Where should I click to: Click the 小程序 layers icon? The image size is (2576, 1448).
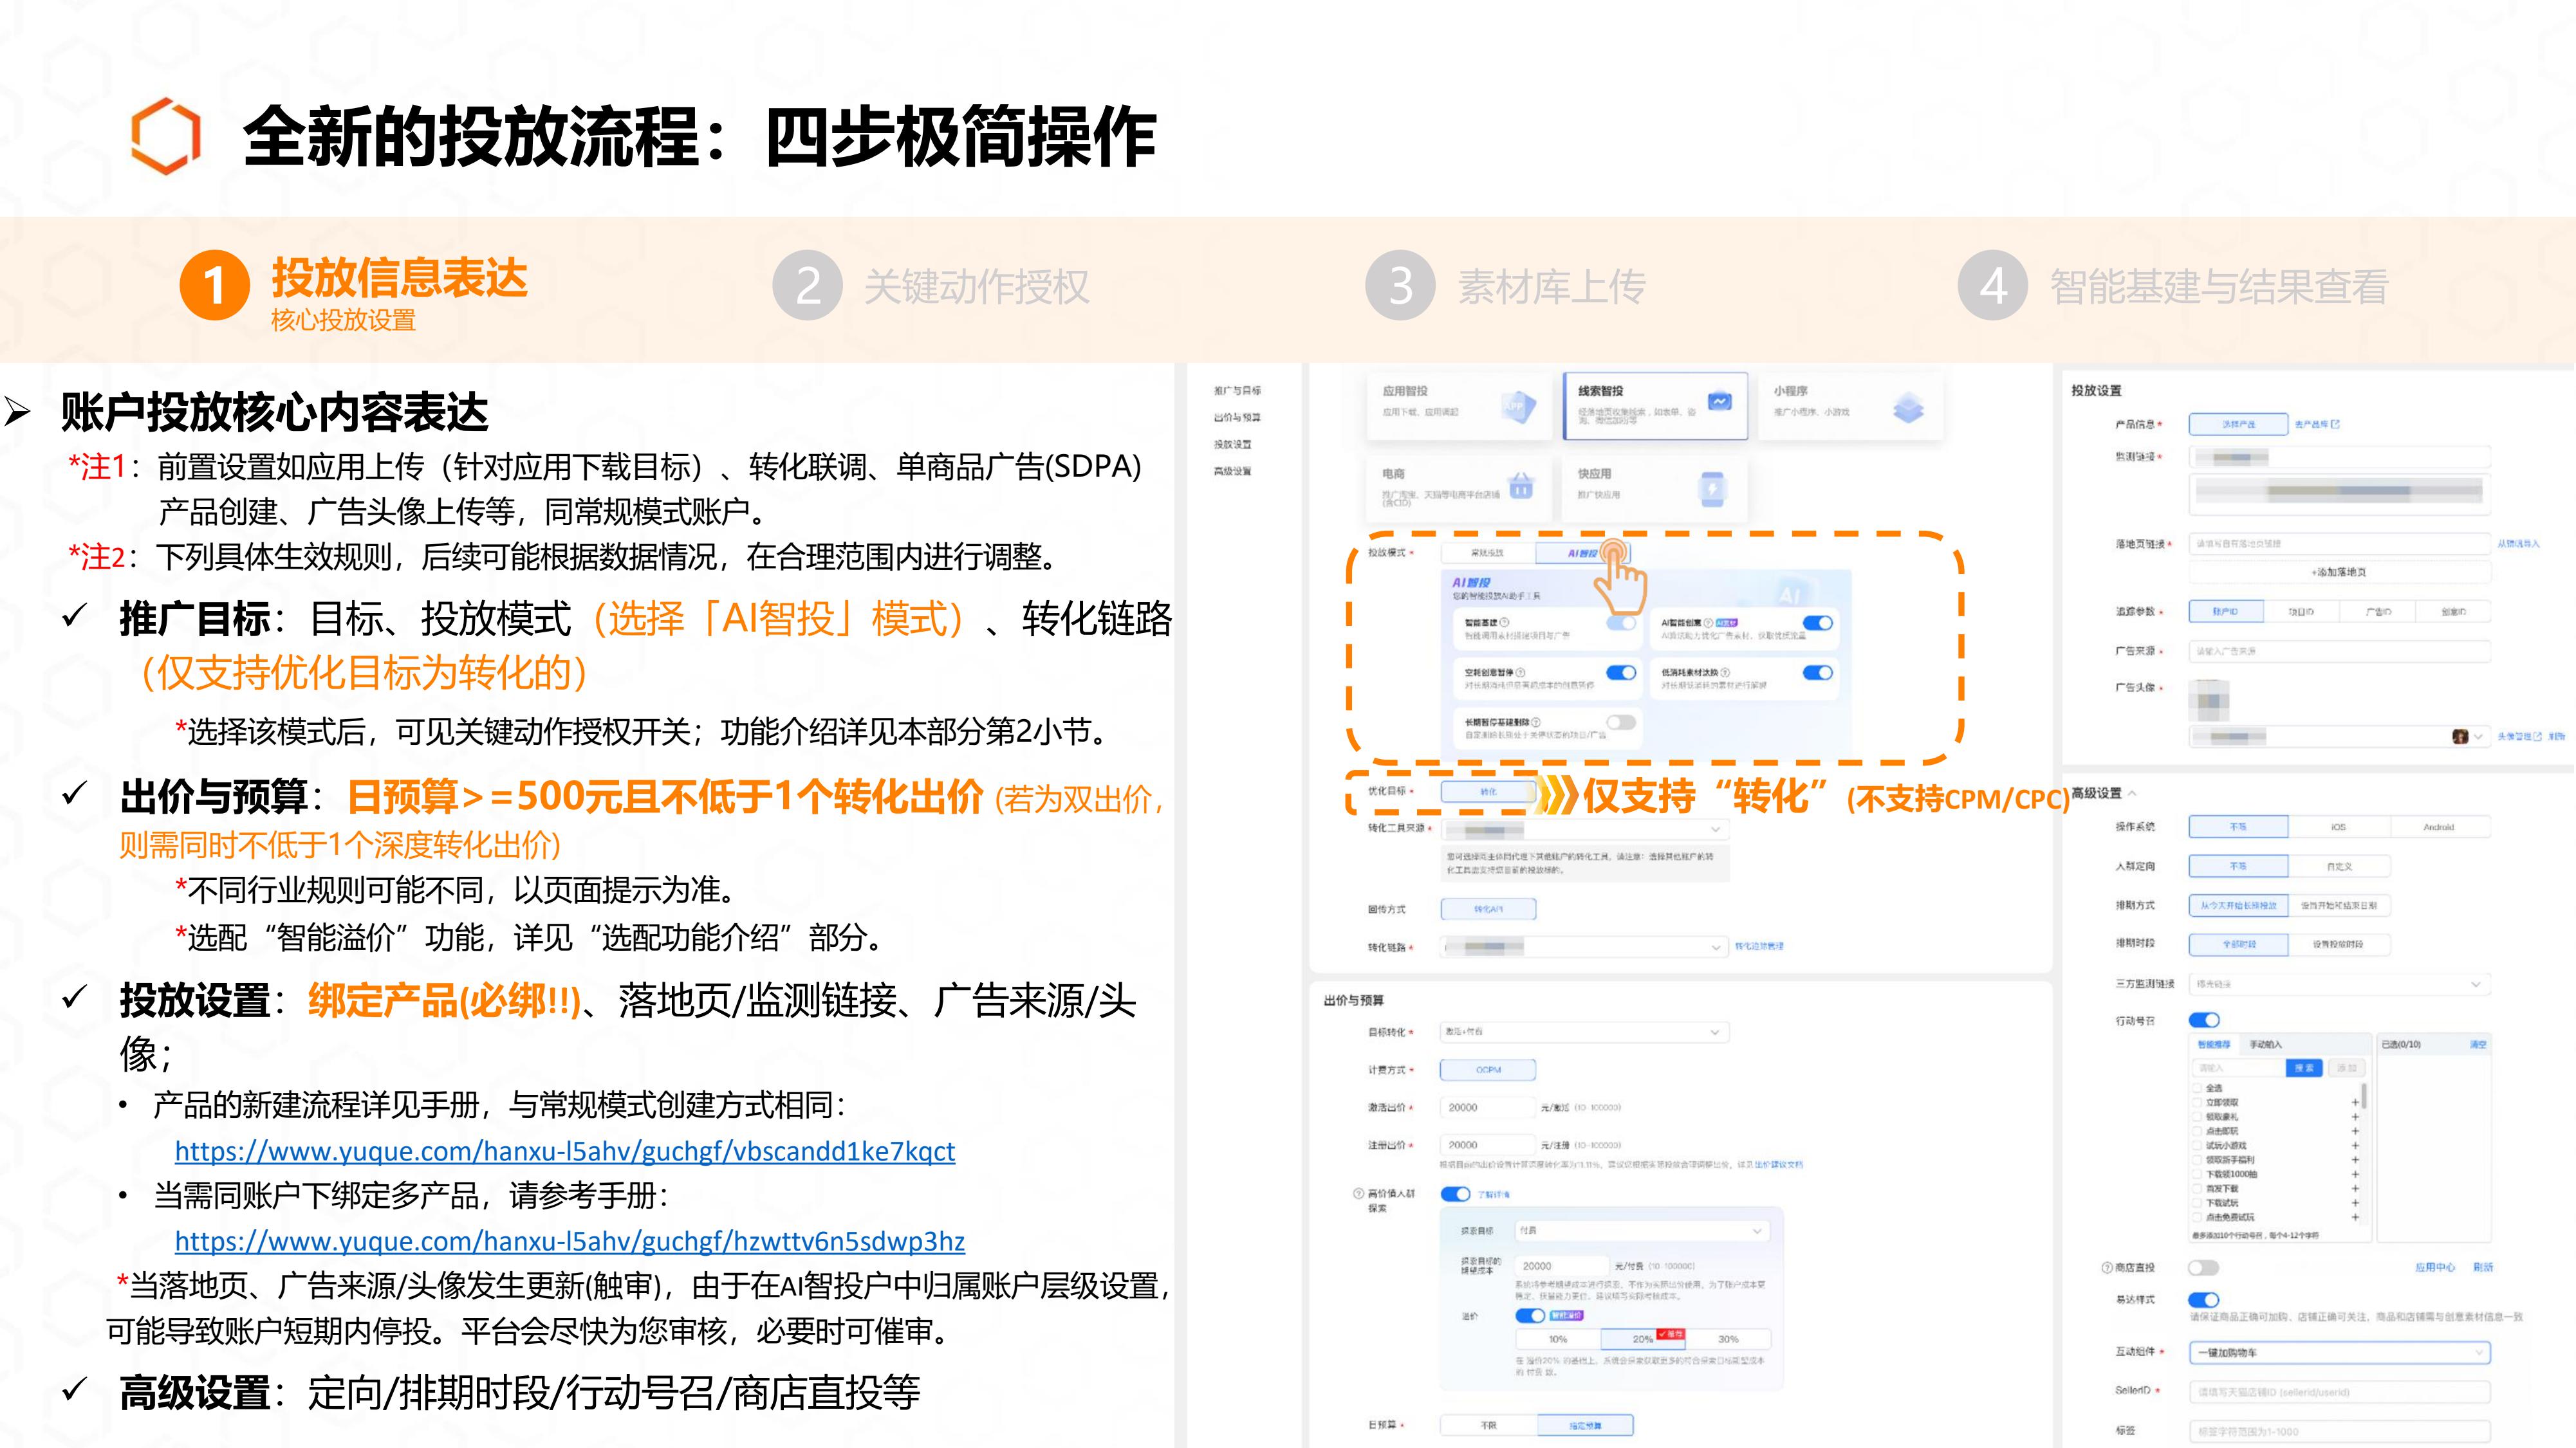(x=1908, y=408)
